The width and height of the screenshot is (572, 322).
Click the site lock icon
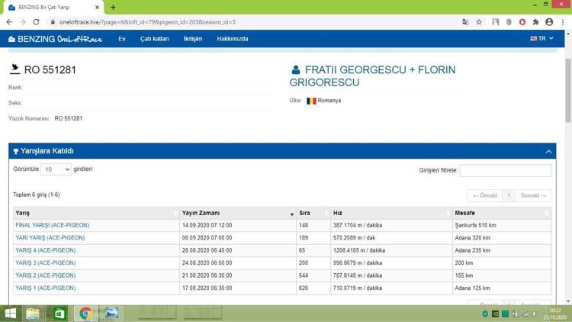tap(53, 22)
